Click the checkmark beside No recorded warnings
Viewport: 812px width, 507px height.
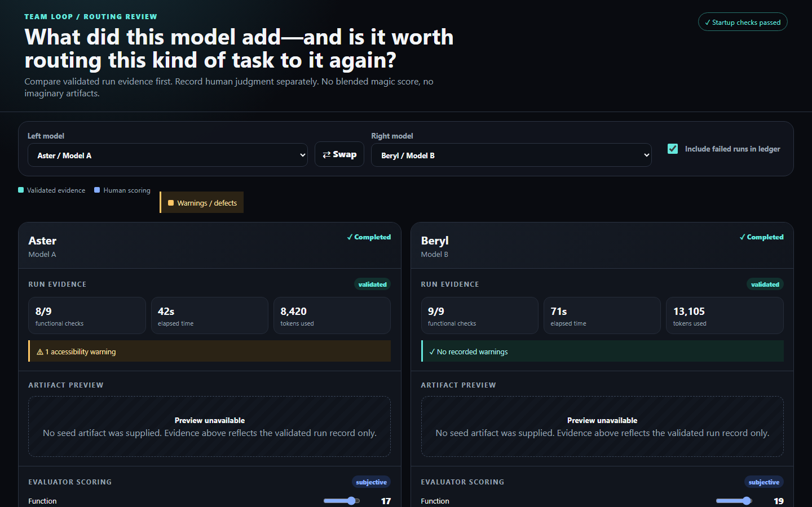point(432,352)
